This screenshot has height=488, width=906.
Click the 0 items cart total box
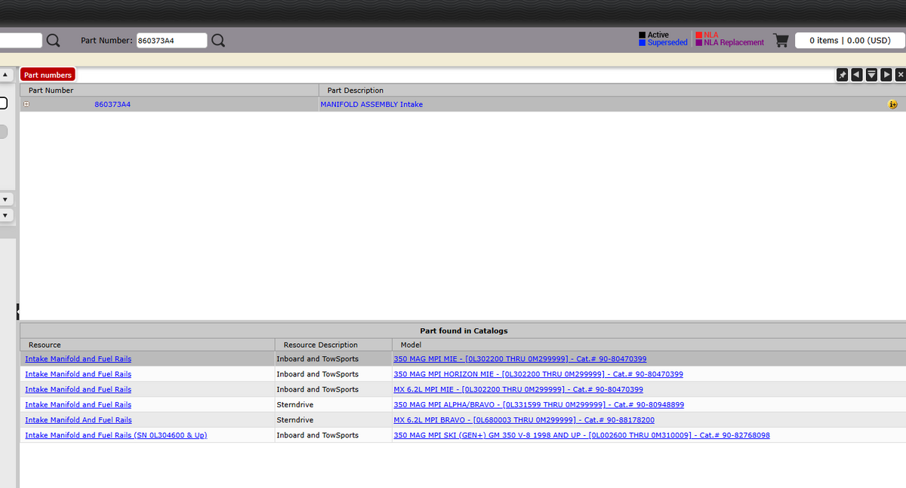pos(849,41)
